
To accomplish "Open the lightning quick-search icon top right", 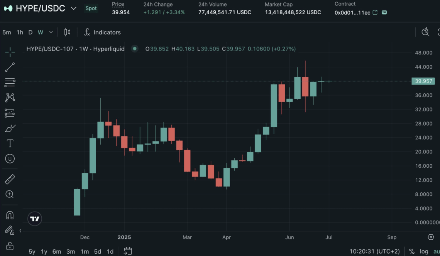I will [425, 32].
